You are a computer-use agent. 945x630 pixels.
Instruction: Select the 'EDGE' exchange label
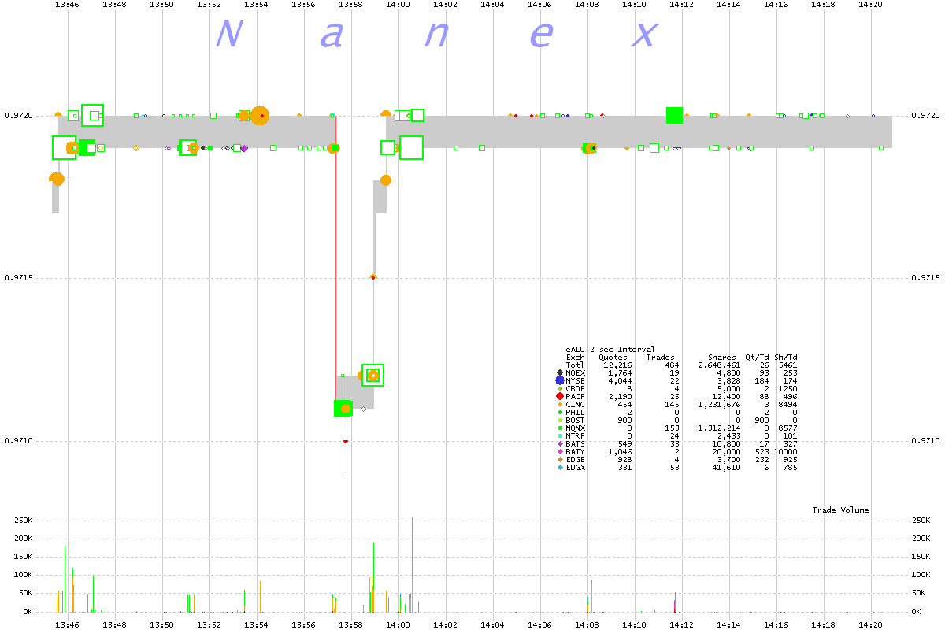(x=575, y=459)
